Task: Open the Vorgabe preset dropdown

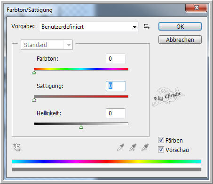Action: [x=89, y=27]
